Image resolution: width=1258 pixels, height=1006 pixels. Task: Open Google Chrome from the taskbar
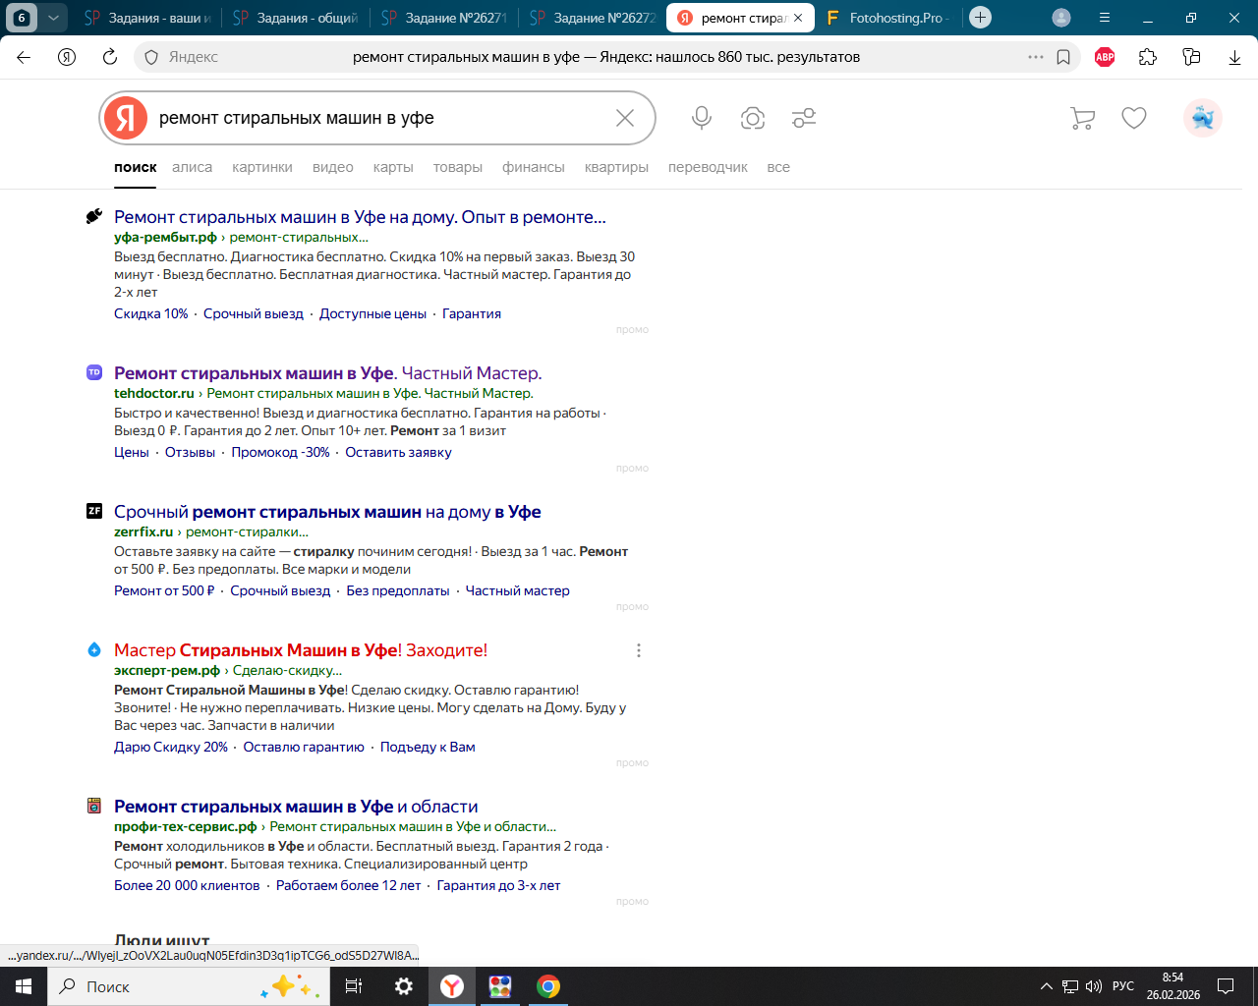point(548,986)
